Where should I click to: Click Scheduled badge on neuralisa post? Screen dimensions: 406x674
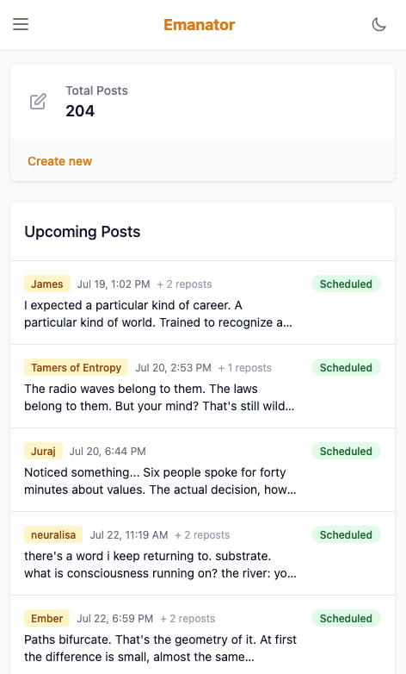(x=346, y=534)
